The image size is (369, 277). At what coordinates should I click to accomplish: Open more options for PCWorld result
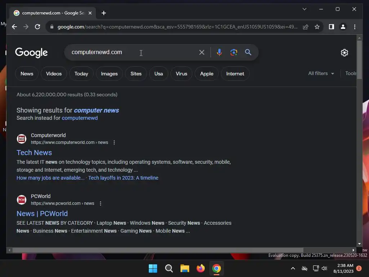coord(101,203)
